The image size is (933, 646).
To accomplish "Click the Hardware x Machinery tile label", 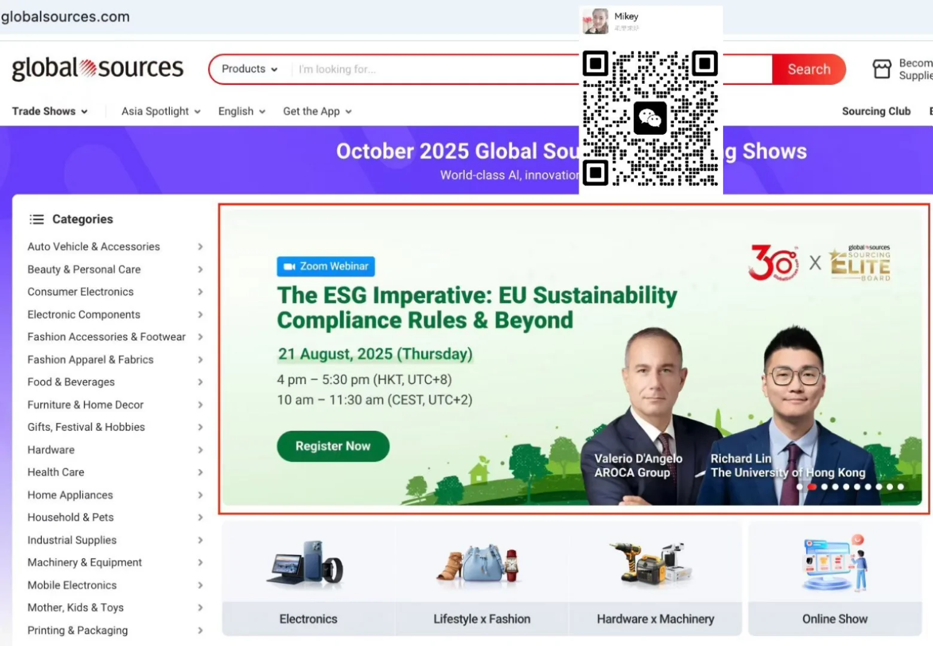I will (655, 619).
